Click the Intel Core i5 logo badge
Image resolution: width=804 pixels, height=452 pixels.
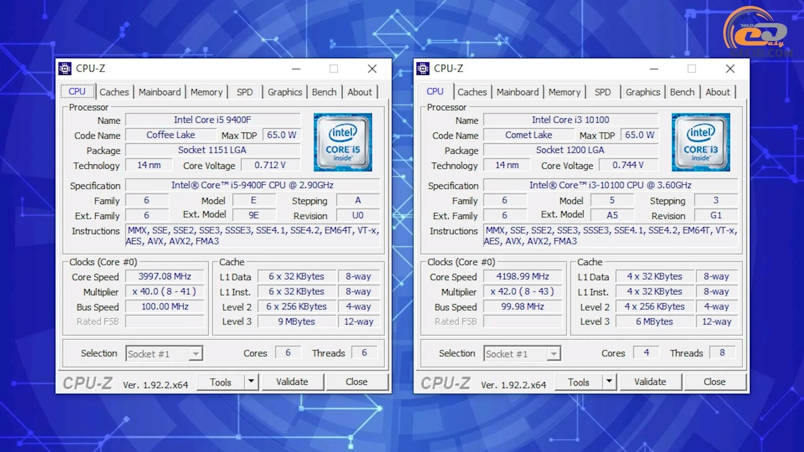point(343,142)
